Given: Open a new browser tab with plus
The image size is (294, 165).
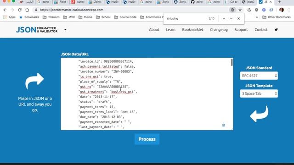Looking at the screenshot, I should (x=279, y=2).
